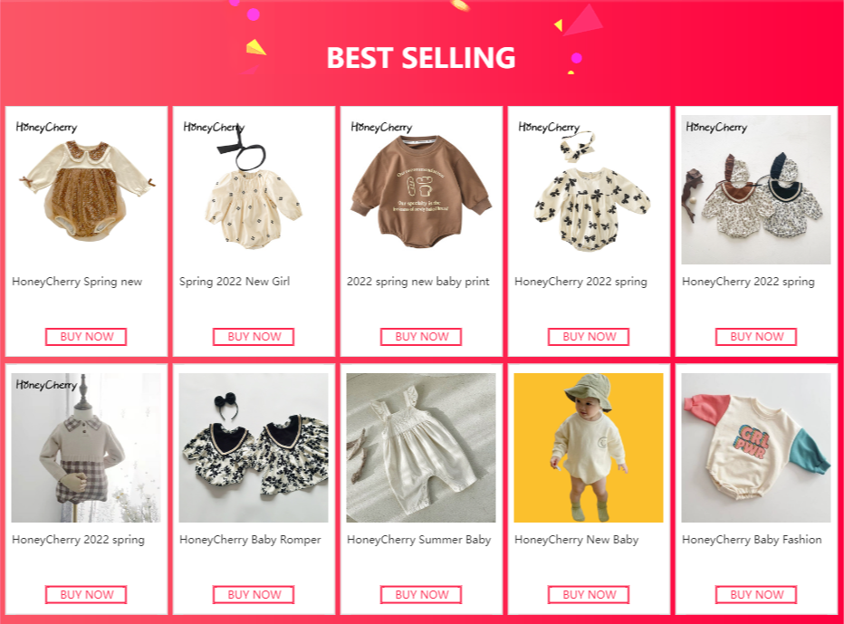Open the HoneyCherry Spring new title link
The height and width of the screenshot is (624, 844).
click(x=77, y=282)
